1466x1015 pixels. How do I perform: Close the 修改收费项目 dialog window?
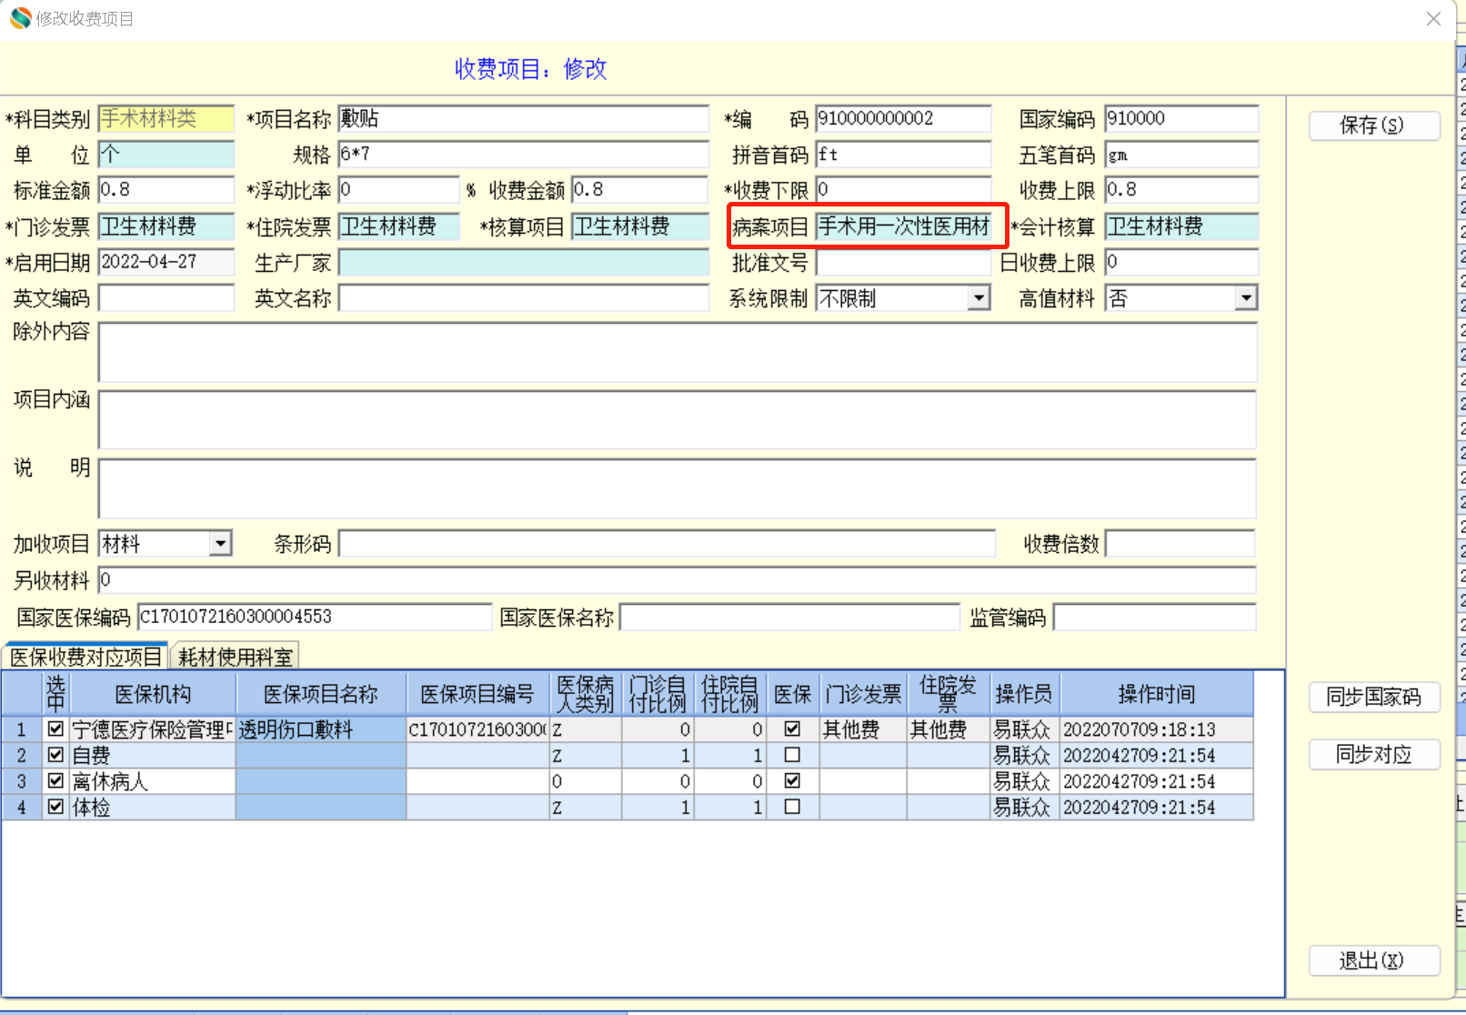tap(1433, 18)
